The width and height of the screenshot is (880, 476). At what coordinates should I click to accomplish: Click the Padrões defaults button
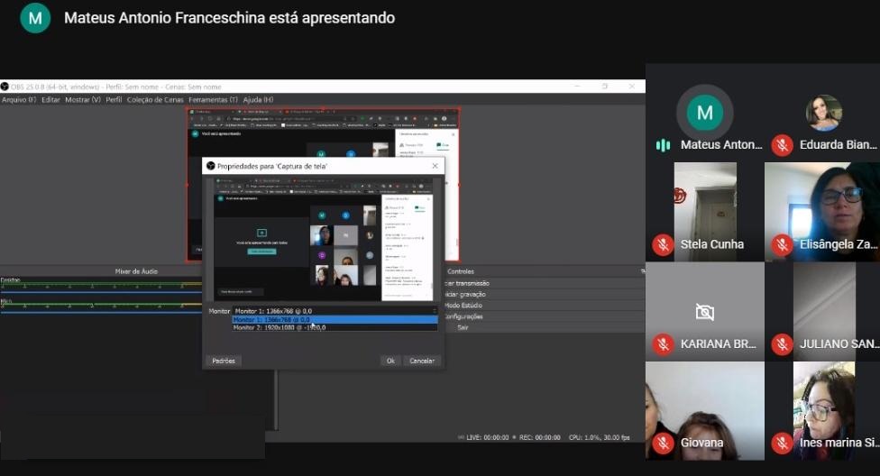pyautogui.click(x=224, y=361)
